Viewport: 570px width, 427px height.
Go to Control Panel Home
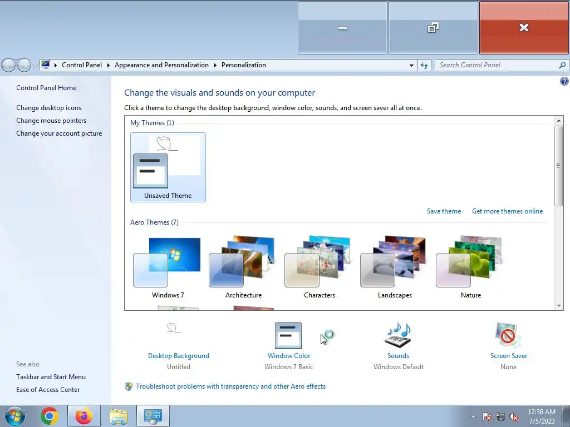point(46,87)
